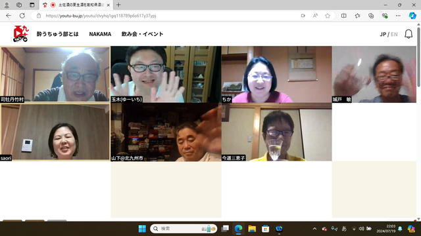The height and width of the screenshot is (236, 421).
Task: Open the Windows Start menu
Action: 142,229
